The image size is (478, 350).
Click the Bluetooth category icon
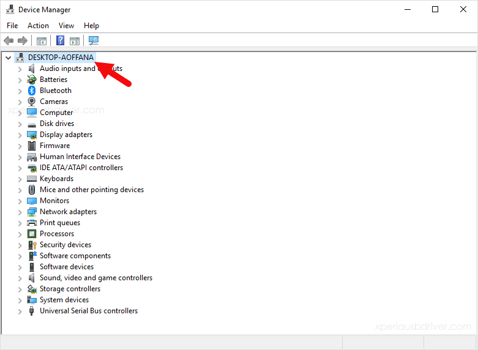[x=32, y=91]
